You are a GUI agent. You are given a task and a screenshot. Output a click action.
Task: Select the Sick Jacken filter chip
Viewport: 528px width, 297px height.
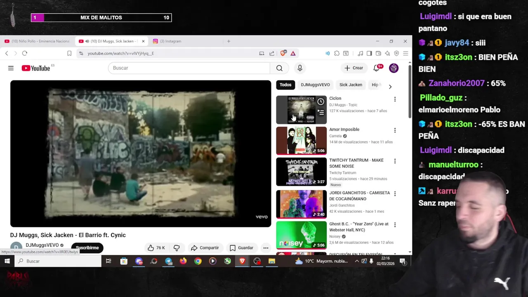point(351,85)
